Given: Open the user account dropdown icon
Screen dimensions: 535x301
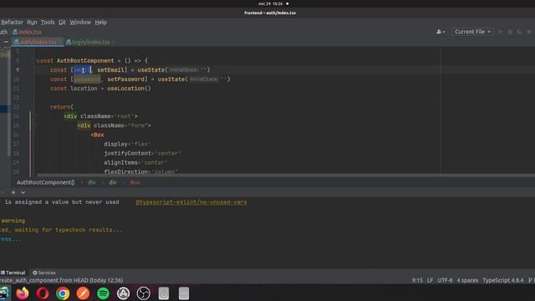Looking at the screenshot, I should tap(441, 32).
